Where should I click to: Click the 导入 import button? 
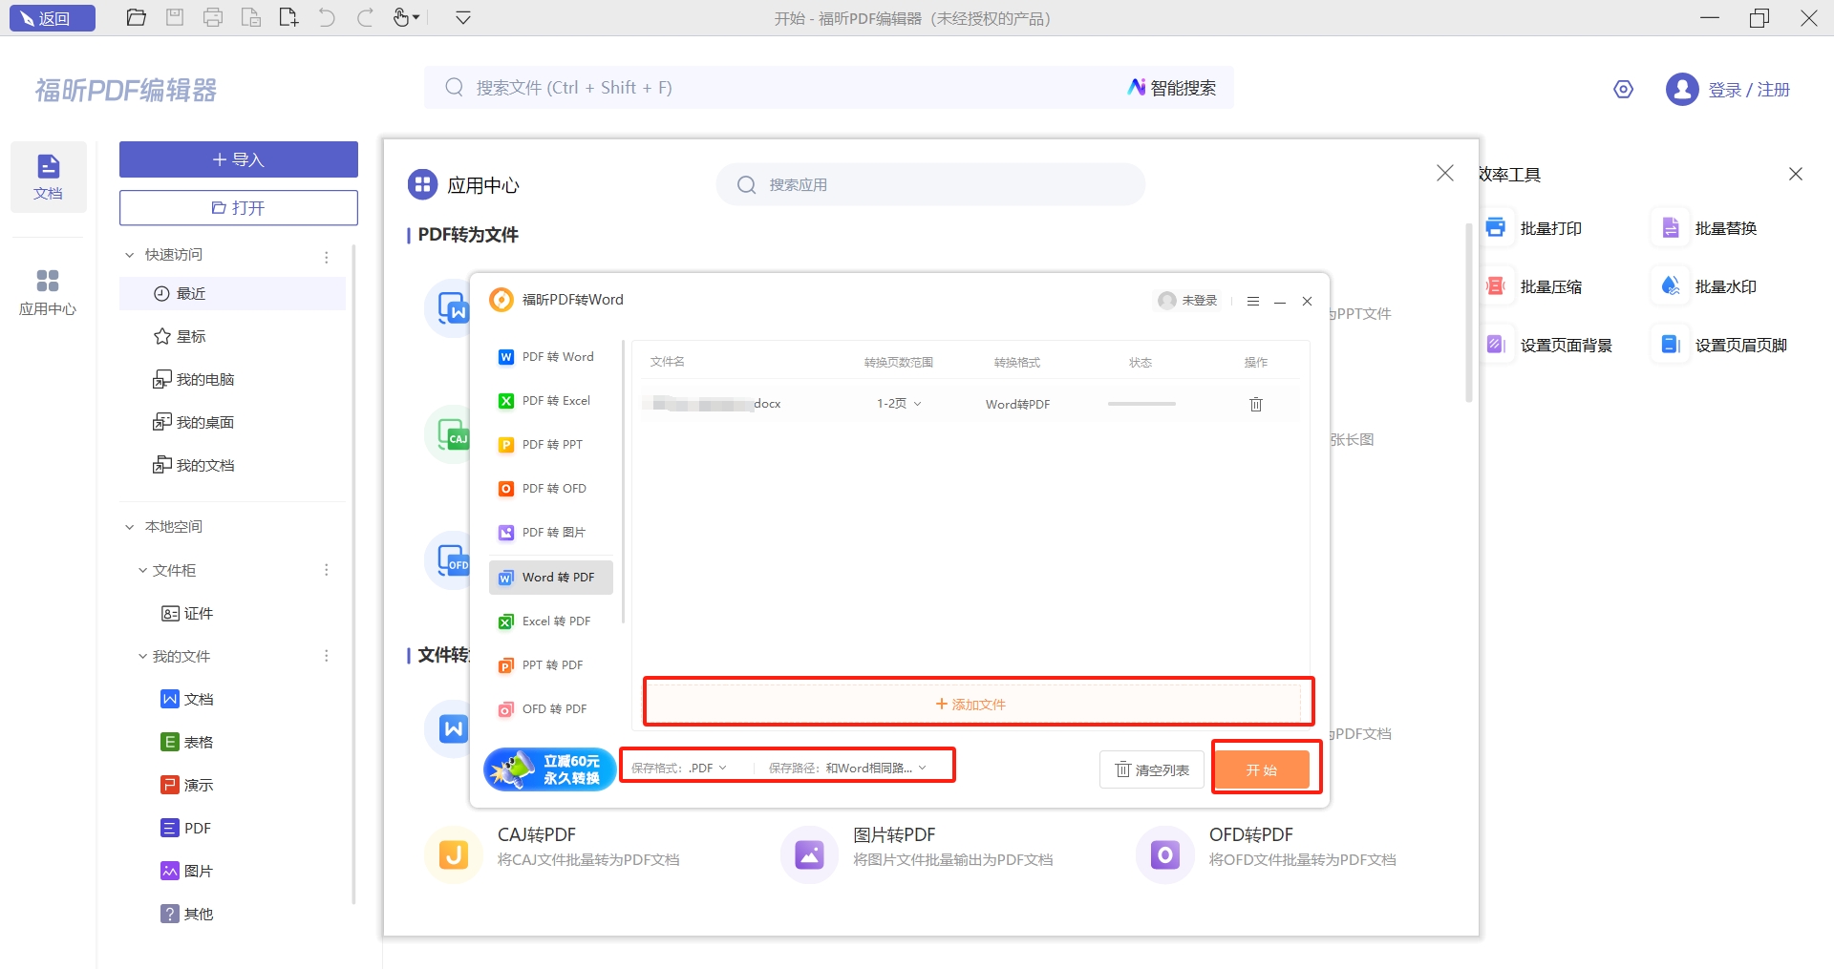[239, 159]
